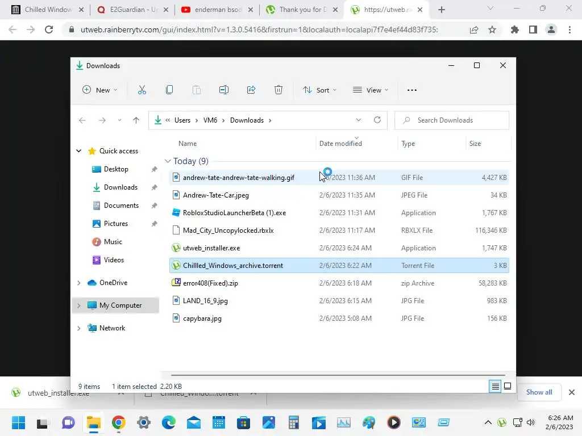The height and width of the screenshot is (436, 582).
Task: Open Google Chrome from taskbar
Action: pos(118,422)
